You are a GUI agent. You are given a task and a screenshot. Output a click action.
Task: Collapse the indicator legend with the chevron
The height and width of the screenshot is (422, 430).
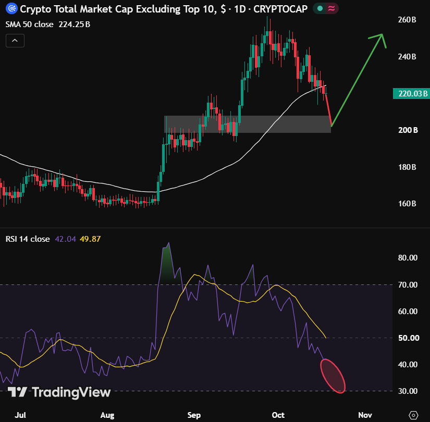click(x=15, y=41)
